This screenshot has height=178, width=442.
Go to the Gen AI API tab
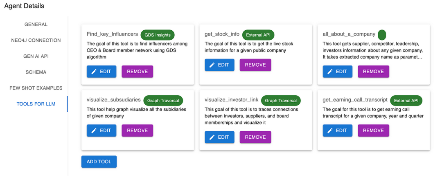click(x=36, y=56)
